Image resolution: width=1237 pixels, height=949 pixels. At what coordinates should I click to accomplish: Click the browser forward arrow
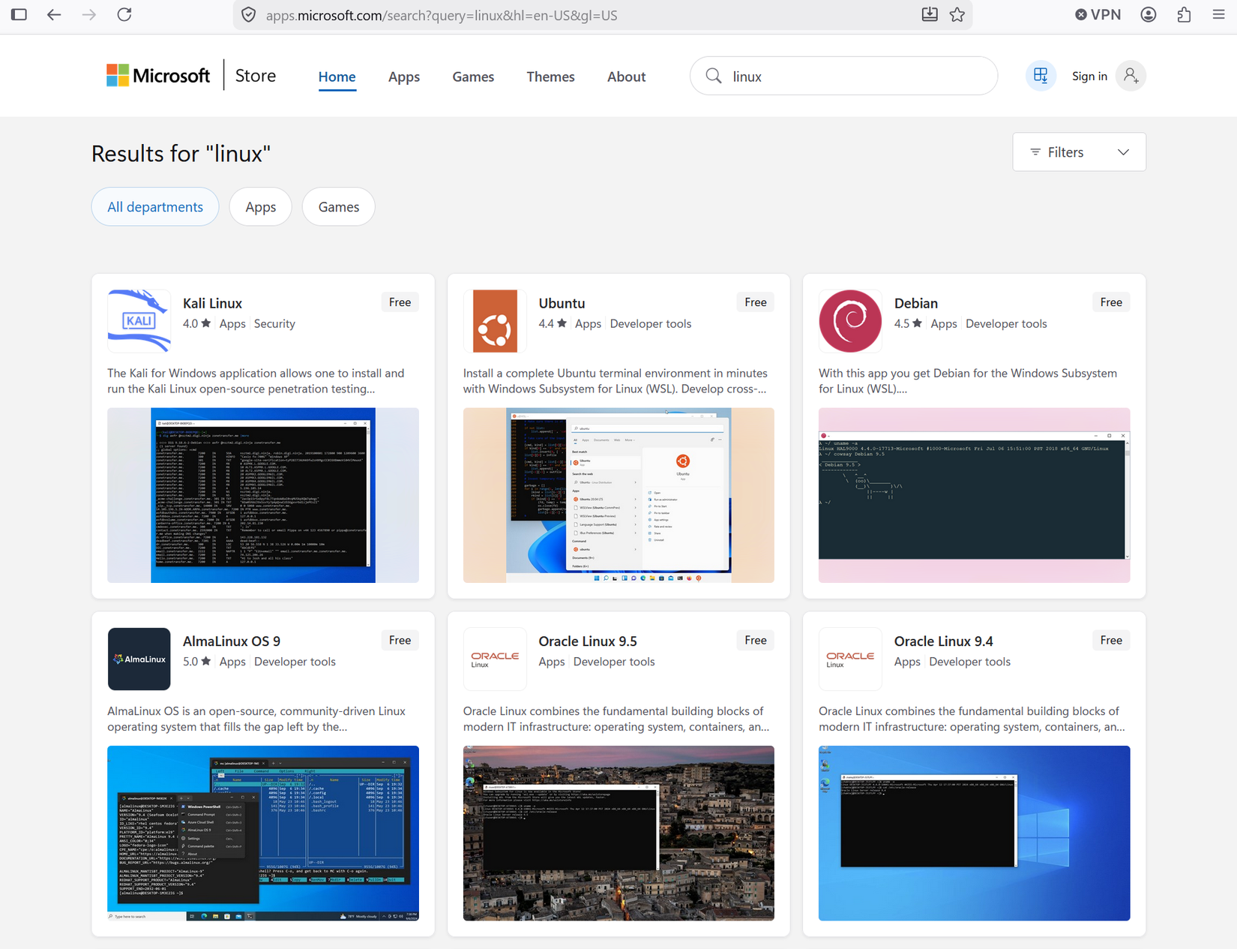tap(89, 15)
